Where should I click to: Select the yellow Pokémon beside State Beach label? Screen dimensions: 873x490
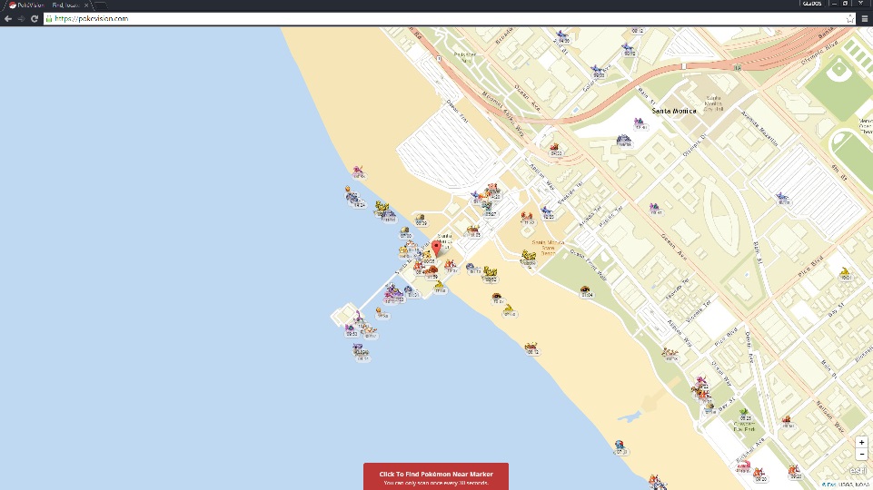click(528, 257)
